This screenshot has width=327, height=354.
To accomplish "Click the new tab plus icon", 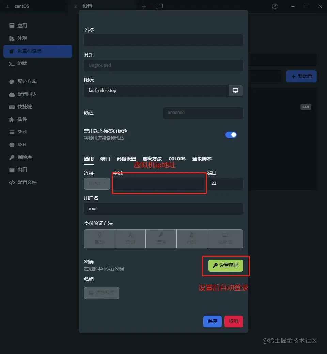I will [x=144, y=6].
